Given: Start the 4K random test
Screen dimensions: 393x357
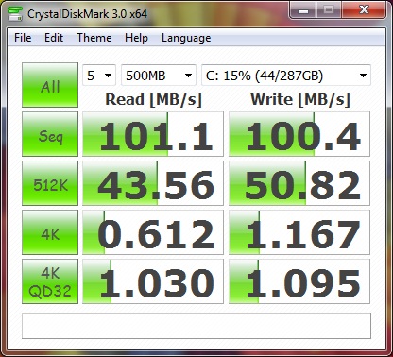Looking at the screenshot, I should (50, 232).
